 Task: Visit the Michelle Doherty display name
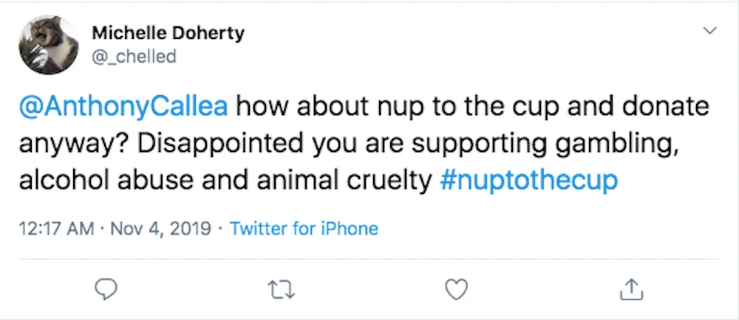pyautogui.click(x=168, y=33)
